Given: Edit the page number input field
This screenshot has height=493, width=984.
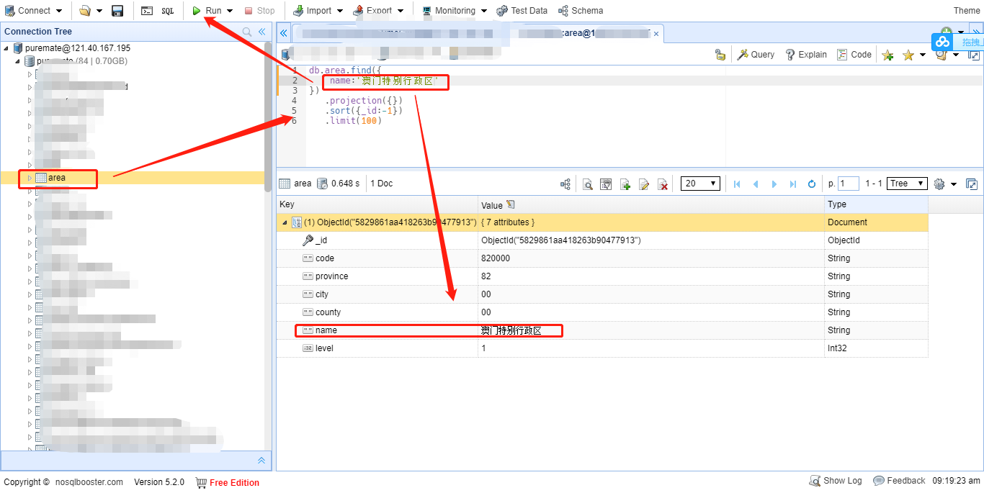Looking at the screenshot, I should click(848, 184).
